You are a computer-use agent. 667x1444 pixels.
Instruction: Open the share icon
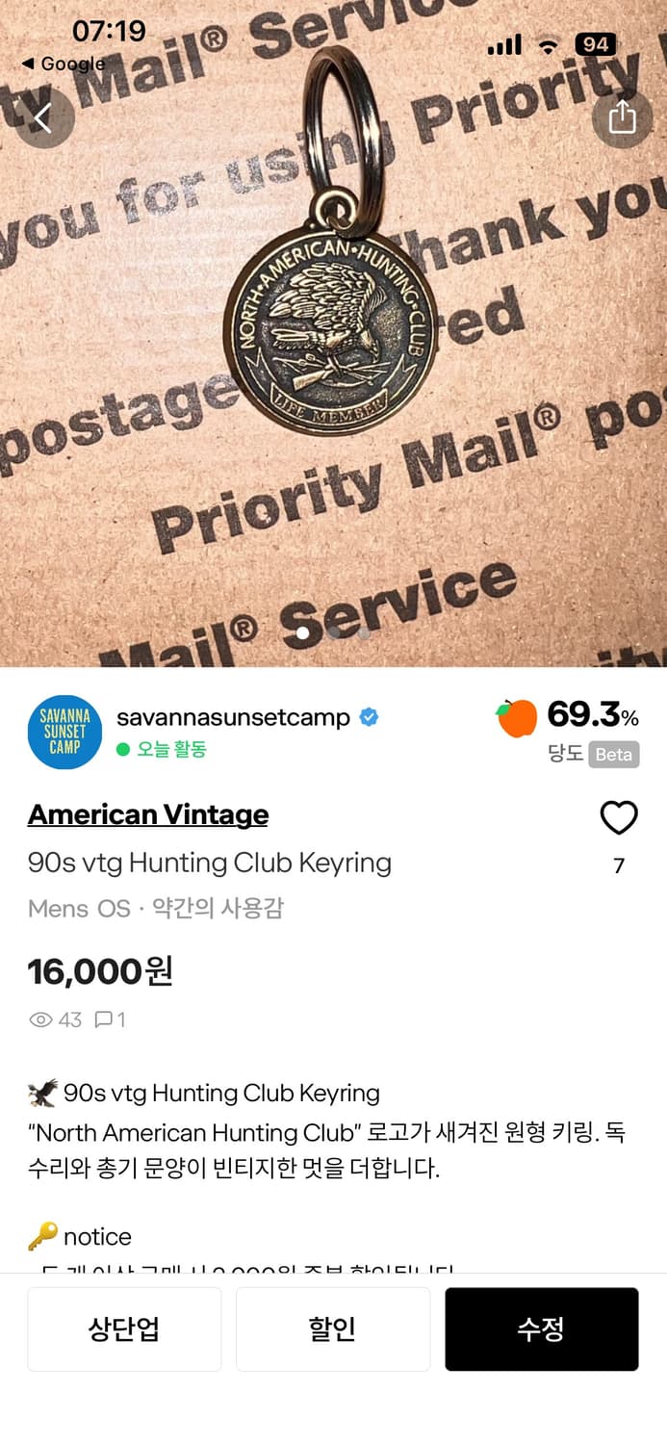click(623, 117)
